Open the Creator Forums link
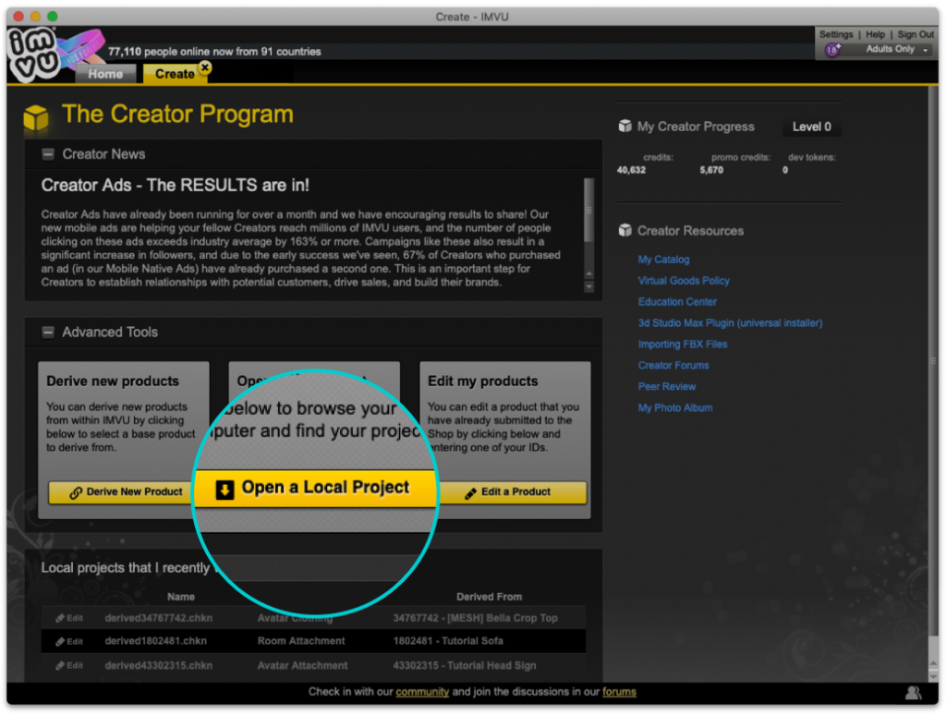Viewport: 946px width, 715px height. click(x=673, y=365)
